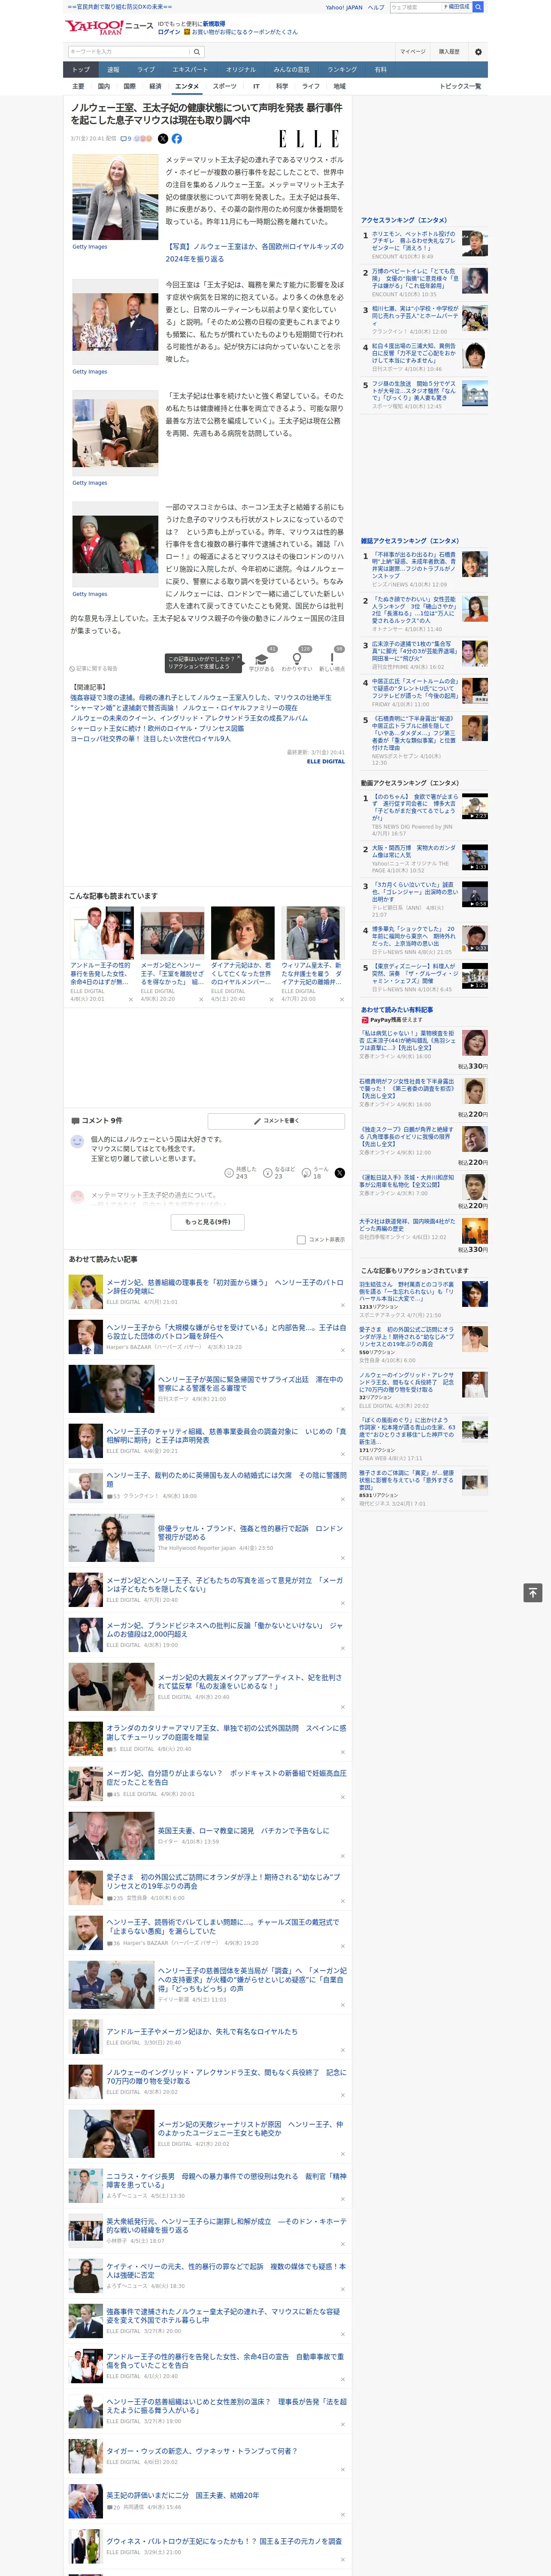This screenshot has height=2576, width=551.
Task: Click the back-to-top arrow button
Action: pos(533,1592)
